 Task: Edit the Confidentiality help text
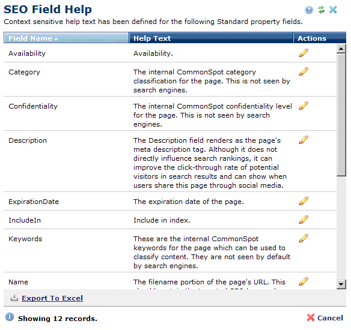304,106
